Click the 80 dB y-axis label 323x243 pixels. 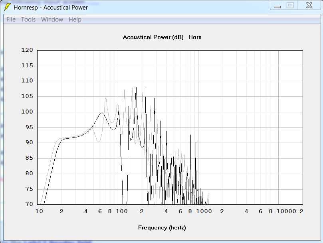point(29,174)
